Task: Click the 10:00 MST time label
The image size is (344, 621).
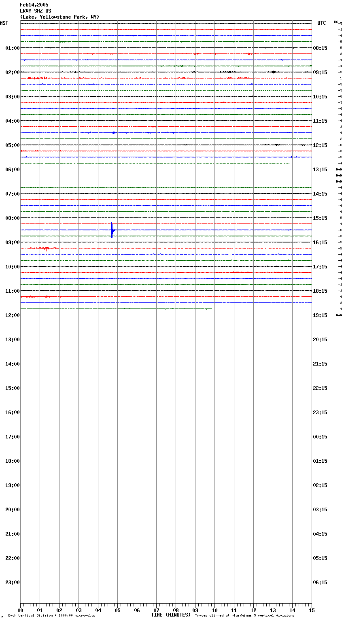Action: pyautogui.click(x=13, y=267)
